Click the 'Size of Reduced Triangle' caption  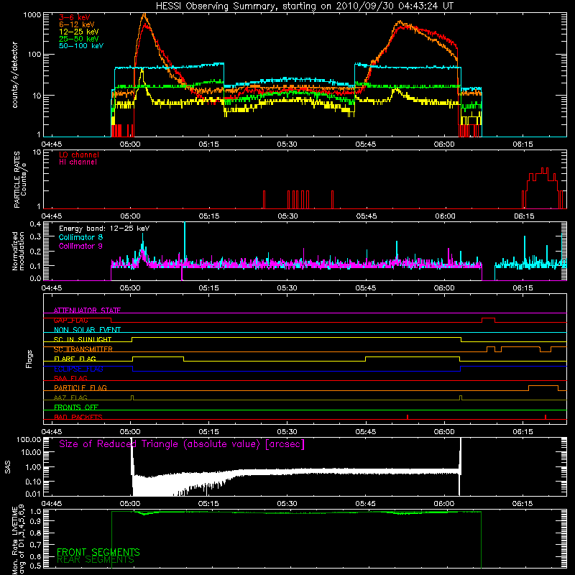182,444
